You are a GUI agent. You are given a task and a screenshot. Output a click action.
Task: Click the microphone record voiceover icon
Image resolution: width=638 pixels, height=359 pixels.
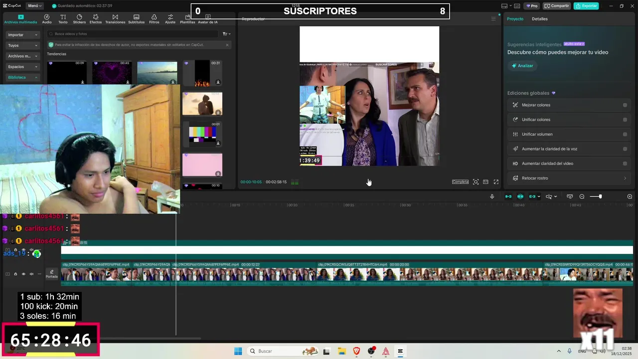click(492, 196)
